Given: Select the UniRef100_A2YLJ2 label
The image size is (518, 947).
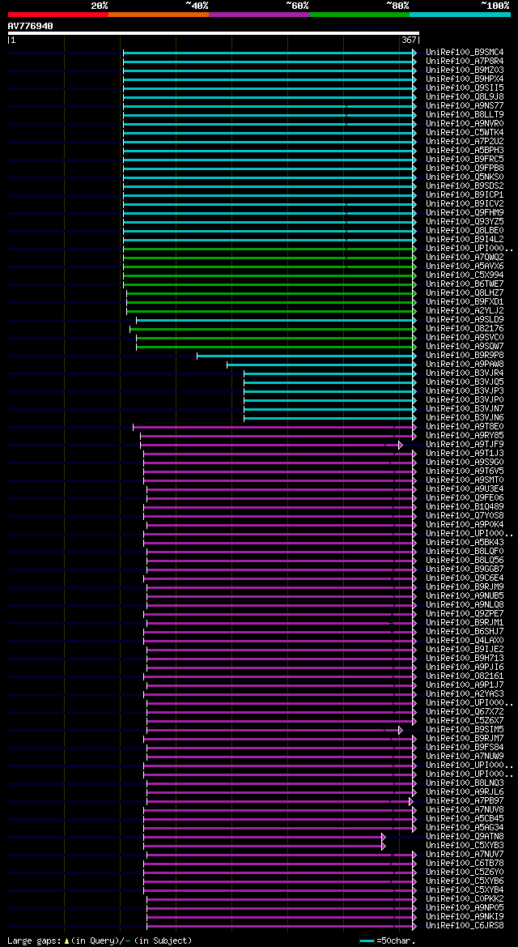Looking at the screenshot, I should click(x=465, y=310).
